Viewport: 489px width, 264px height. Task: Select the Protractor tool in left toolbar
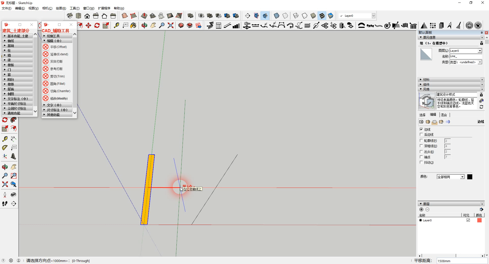(5, 147)
